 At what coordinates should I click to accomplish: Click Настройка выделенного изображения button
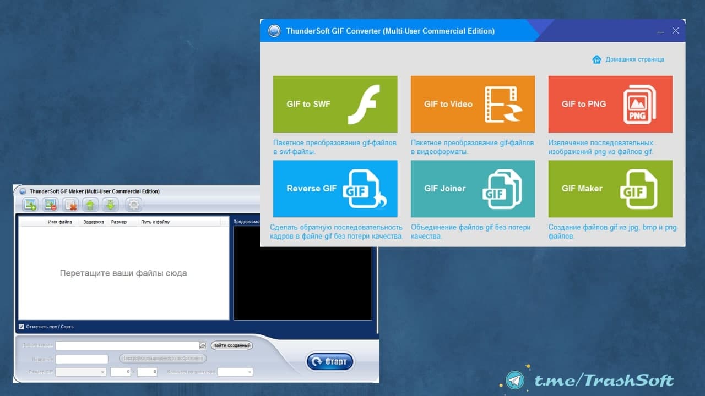[x=163, y=359]
